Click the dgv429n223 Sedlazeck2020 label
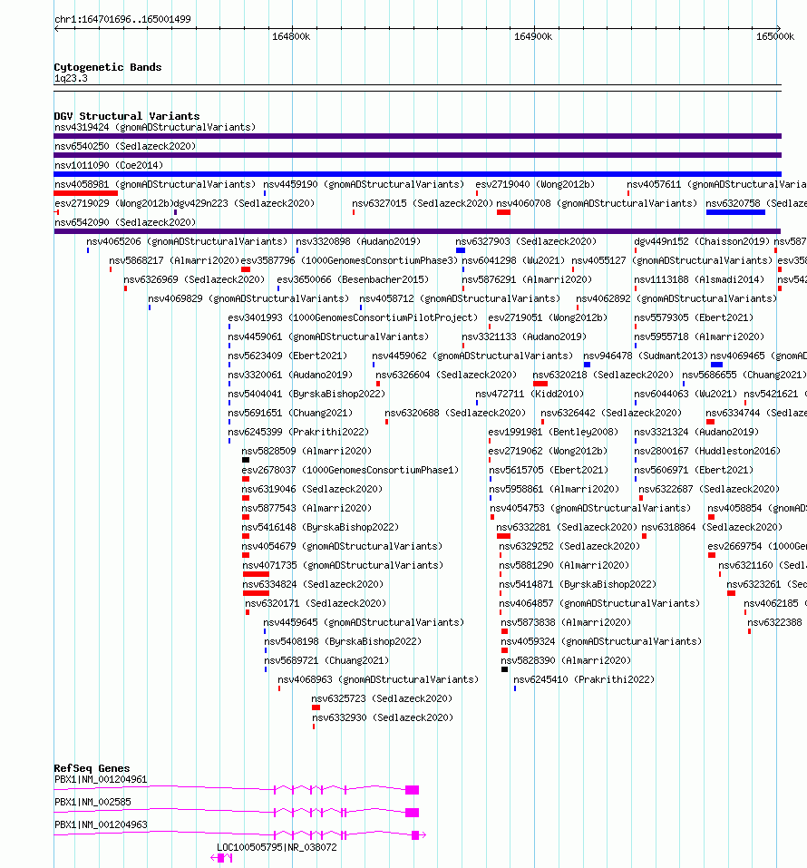Screen dimensions: 807x868 (x=244, y=203)
